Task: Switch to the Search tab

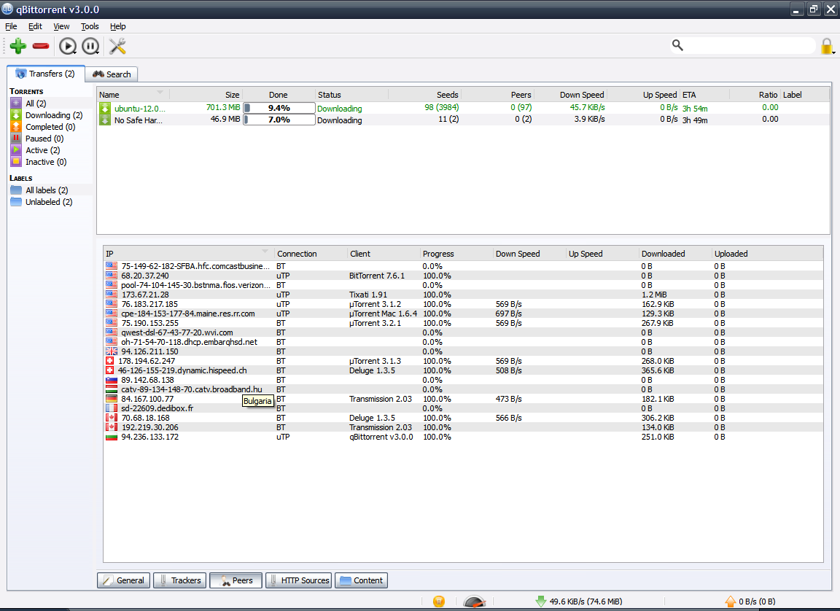Action: point(112,74)
